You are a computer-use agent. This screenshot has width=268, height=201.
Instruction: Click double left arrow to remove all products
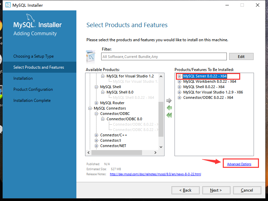pyautogui.click(x=169, y=115)
